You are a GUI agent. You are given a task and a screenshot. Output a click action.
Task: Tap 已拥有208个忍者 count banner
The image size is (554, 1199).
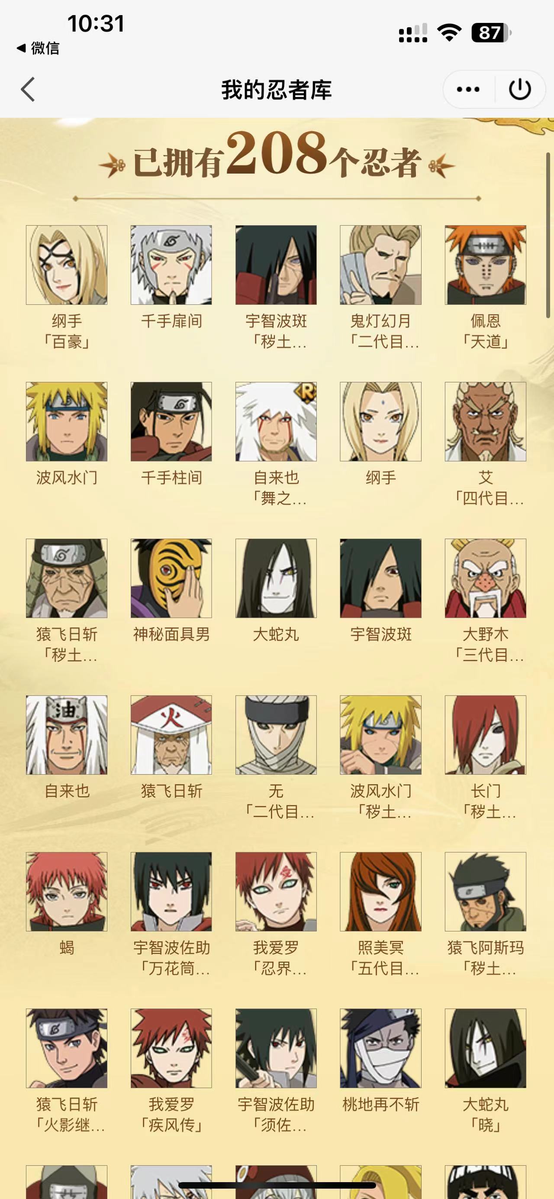tap(276, 156)
